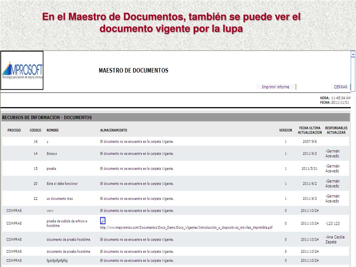The height and width of the screenshot is (267, 356).
Task: Click version 0 in the vcvv row
Action: tap(286, 211)
